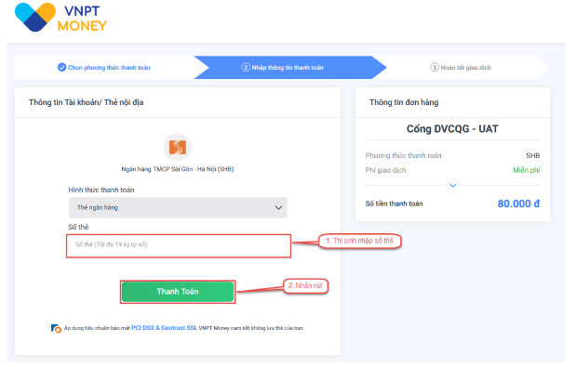Viewport: 577px width, 367px height.
Task: Click the green 'Thanh Toán' button
Action: [178, 292]
